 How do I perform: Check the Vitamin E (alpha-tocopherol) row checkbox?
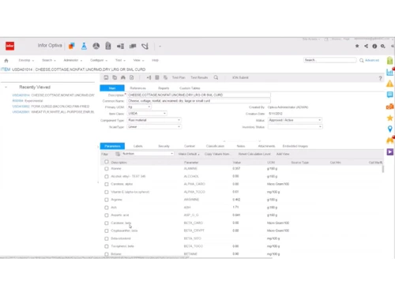(x=107, y=192)
